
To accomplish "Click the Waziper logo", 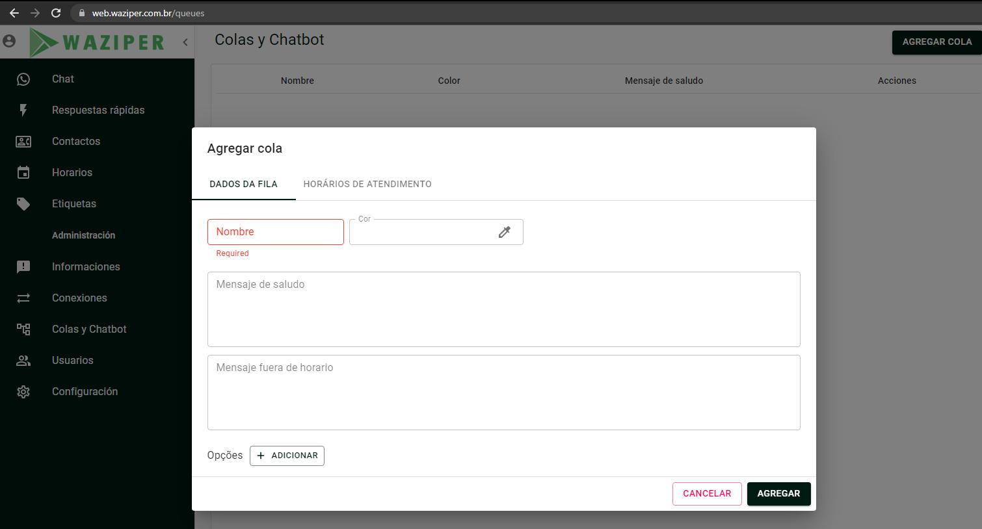I will pyautogui.click(x=97, y=42).
